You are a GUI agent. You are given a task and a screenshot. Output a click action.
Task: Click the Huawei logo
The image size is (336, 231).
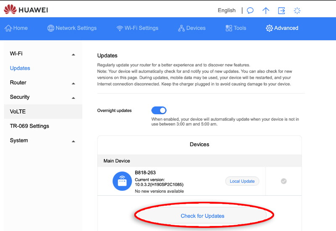26,10
